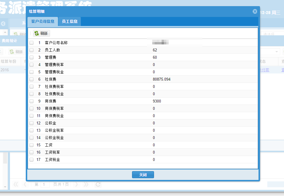Image resolution: width=284 pixels, height=196 pixels.
Task: Select the 工资税金 row checkbox
Action: coord(32,160)
